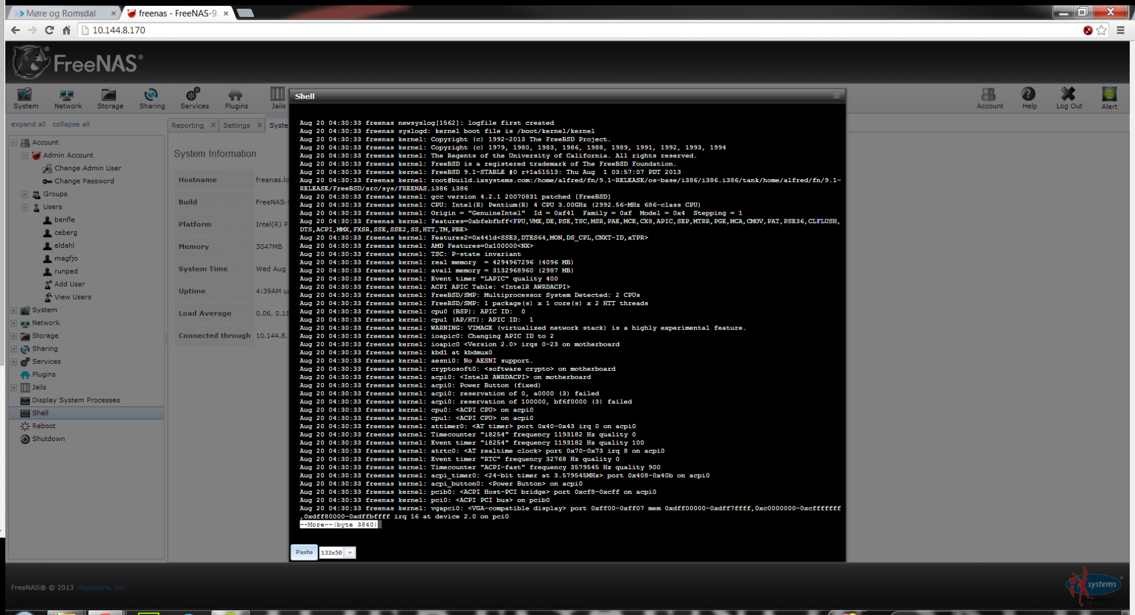
Task: Click the FreeNAS logo
Action: 78,62
